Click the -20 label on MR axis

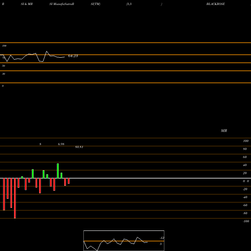[x=245, y=189]
